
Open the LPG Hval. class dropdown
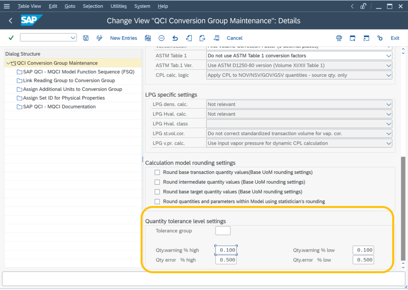coord(388,124)
